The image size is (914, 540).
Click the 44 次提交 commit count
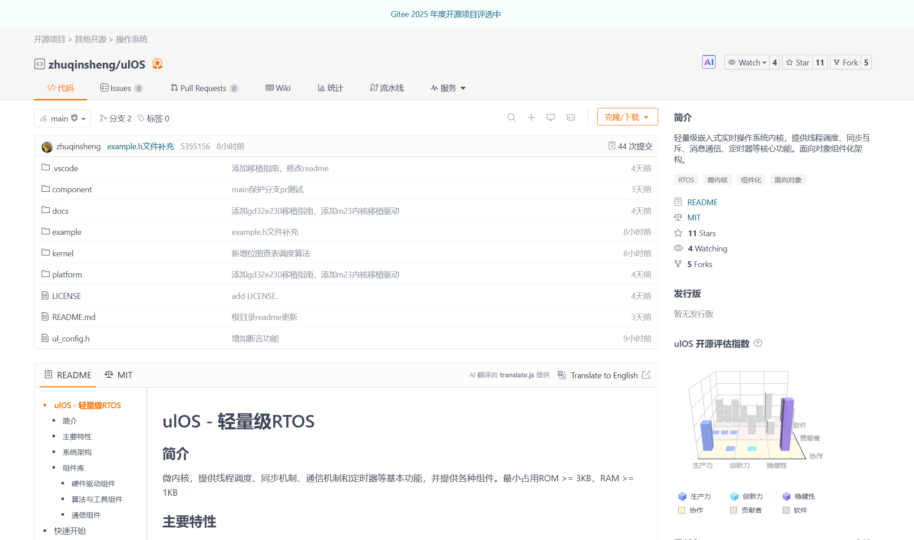pos(630,146)
